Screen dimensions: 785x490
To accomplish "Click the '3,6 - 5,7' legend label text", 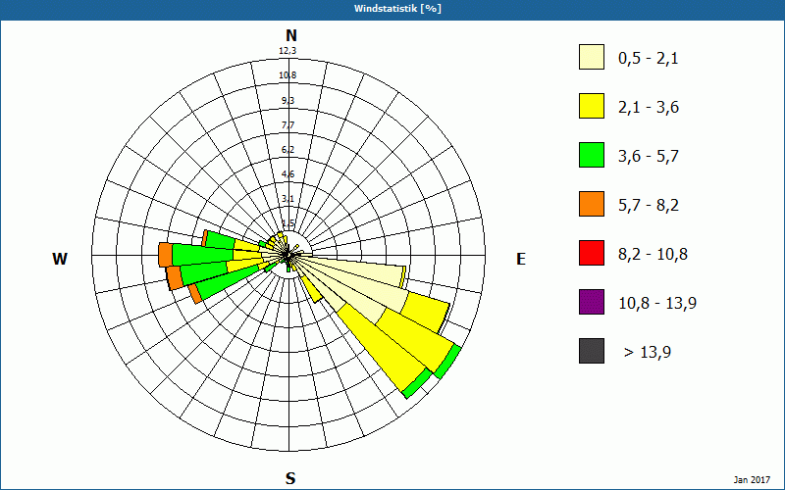I will pyautogui.click(x=649, y=157).
